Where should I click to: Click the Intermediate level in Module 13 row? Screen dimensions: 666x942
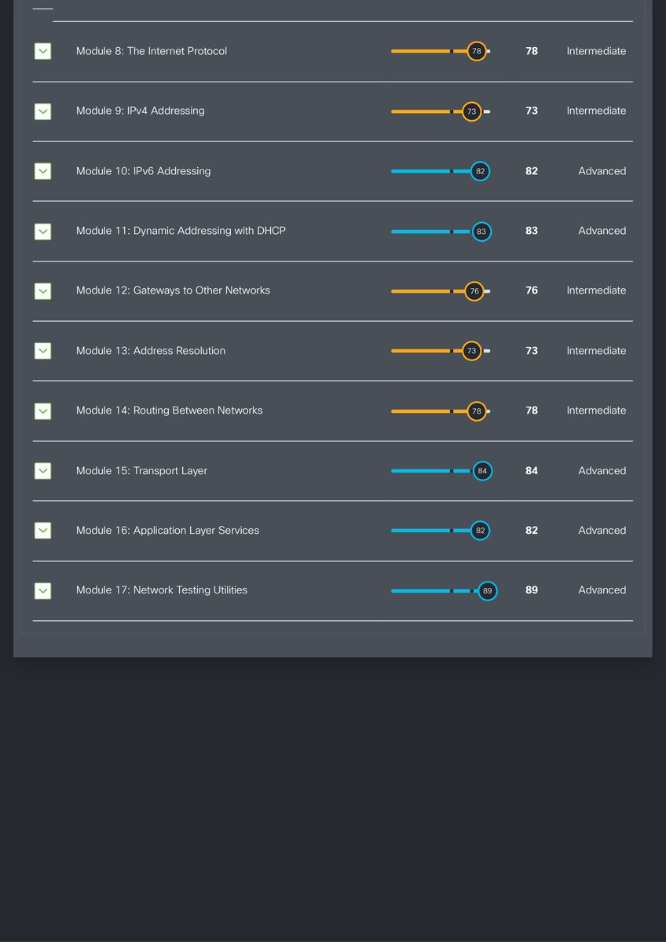(597, 351)
